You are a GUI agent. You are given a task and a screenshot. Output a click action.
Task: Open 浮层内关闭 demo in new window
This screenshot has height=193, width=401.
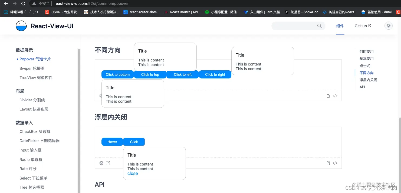click(108, 163)
